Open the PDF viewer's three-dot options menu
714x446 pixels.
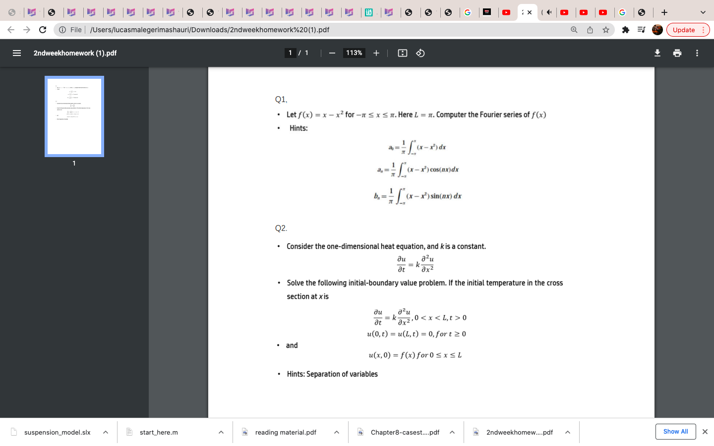pos(697,53)
